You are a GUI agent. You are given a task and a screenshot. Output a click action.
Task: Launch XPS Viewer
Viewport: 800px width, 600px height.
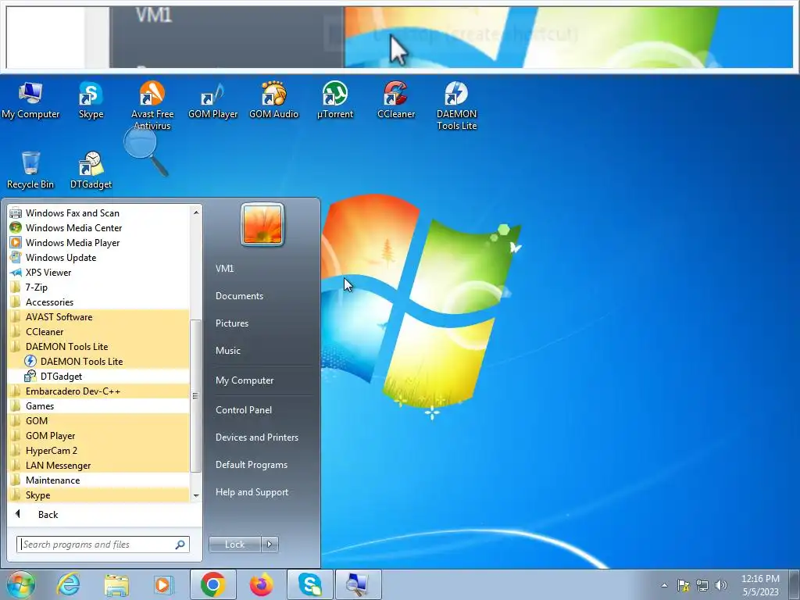tap(99, 273)
